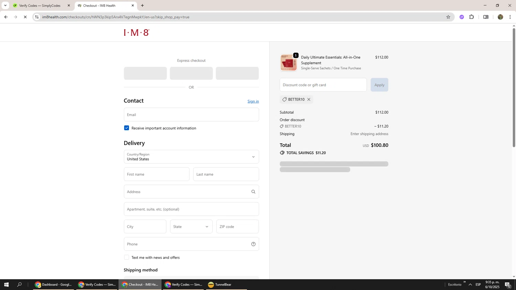Open the Chrome three-dot menu

(510, 17)
